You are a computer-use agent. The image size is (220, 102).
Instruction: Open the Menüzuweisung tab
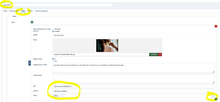[14, 11]
